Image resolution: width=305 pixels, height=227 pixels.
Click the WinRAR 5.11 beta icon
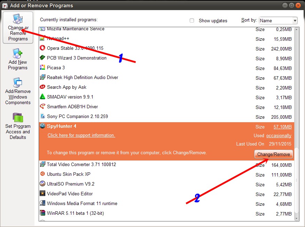click(42, 213)
